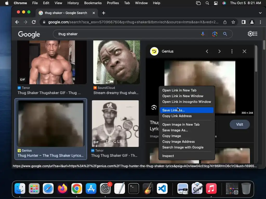Click the Lens icon on preview image
The height and width of the screenshot is (199, 266).
coord(154,107)
